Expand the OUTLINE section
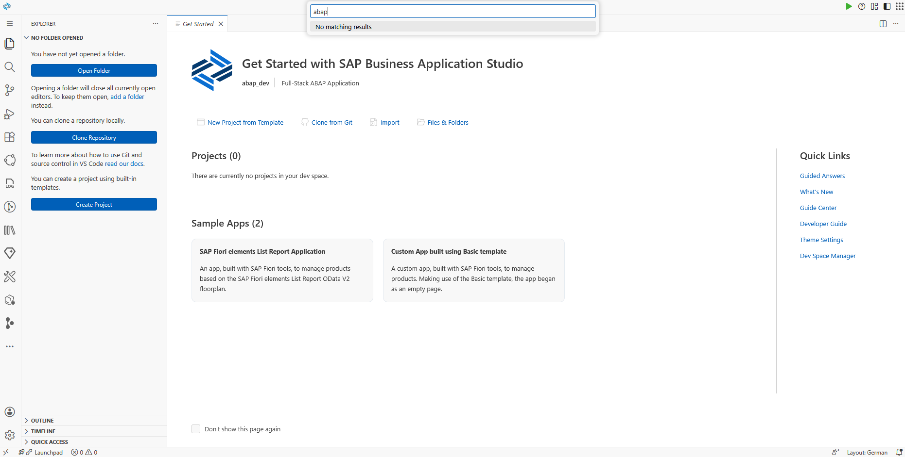The width and height of the screenshot is (905, 457). [x=42, y=421]
